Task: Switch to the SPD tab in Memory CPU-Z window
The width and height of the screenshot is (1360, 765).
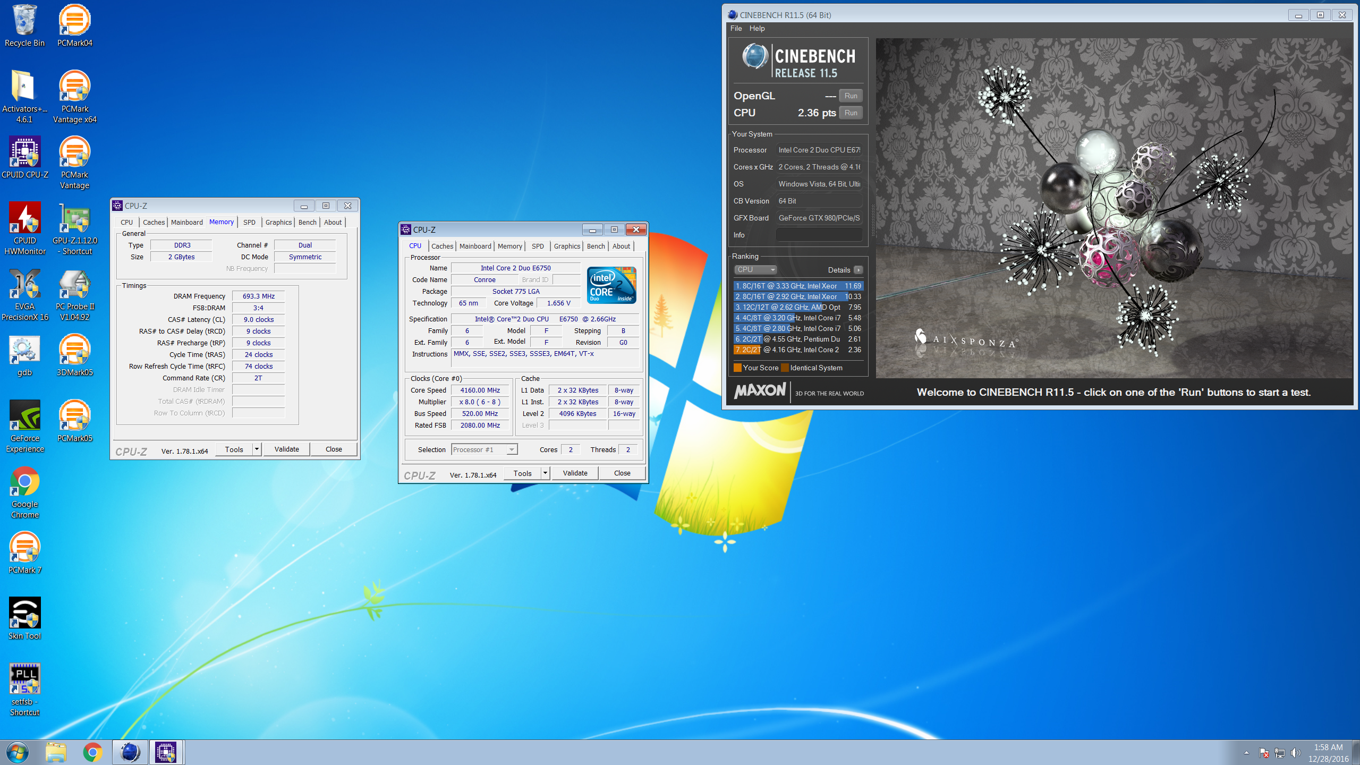Action: pos(250,222)
